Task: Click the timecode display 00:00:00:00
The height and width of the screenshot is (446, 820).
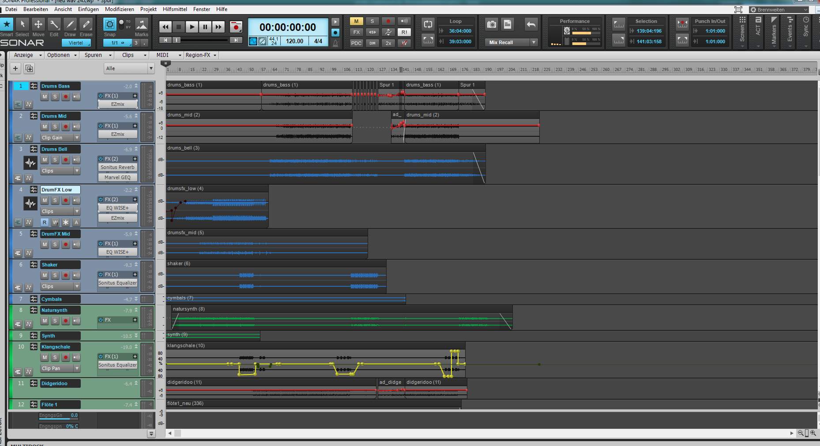Action: [x=288, y=27]
